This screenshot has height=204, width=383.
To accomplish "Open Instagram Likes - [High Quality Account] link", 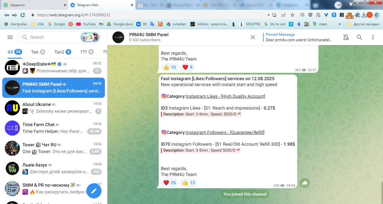I will click(x=225, y=96).
